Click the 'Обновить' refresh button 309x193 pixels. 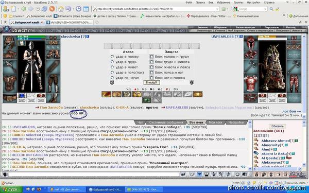pyautogui.click(x=277, y=126)
